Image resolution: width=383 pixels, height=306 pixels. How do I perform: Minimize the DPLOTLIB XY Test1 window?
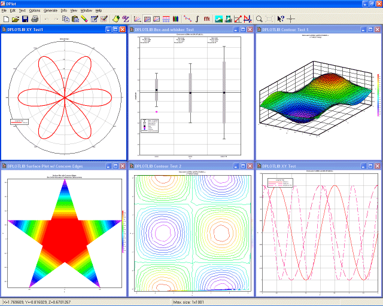coord(109,29)
